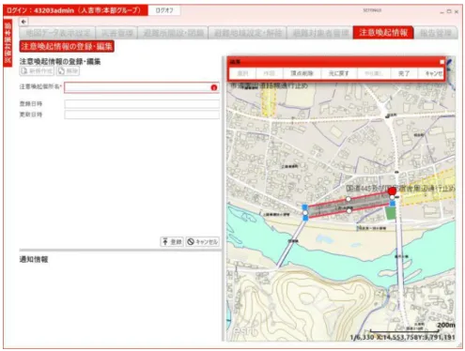Click the ログオフ button

tap(164, 10)
